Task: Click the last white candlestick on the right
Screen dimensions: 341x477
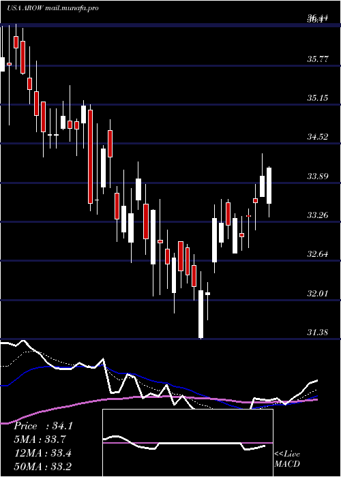Action: tap(269, 185)
